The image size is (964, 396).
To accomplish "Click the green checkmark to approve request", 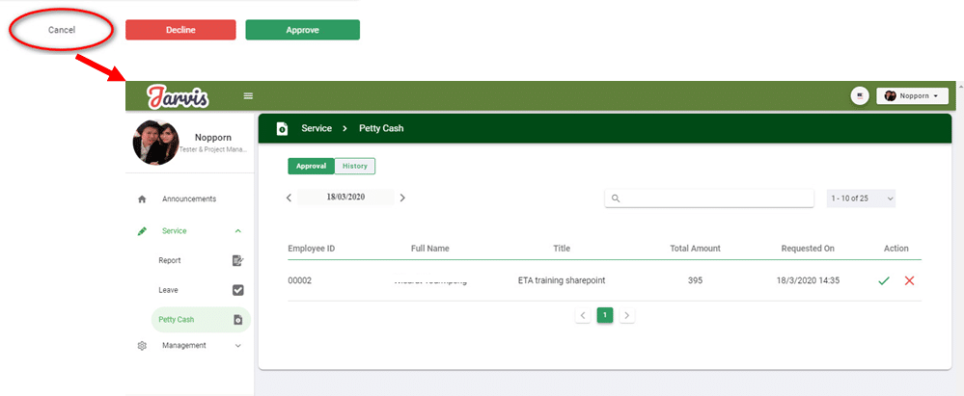I will click(x=884, y=280).
